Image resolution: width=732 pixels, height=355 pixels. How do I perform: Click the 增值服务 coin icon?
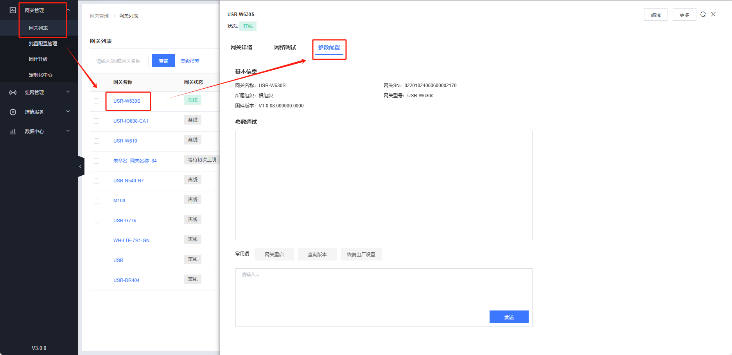[13, 112]
